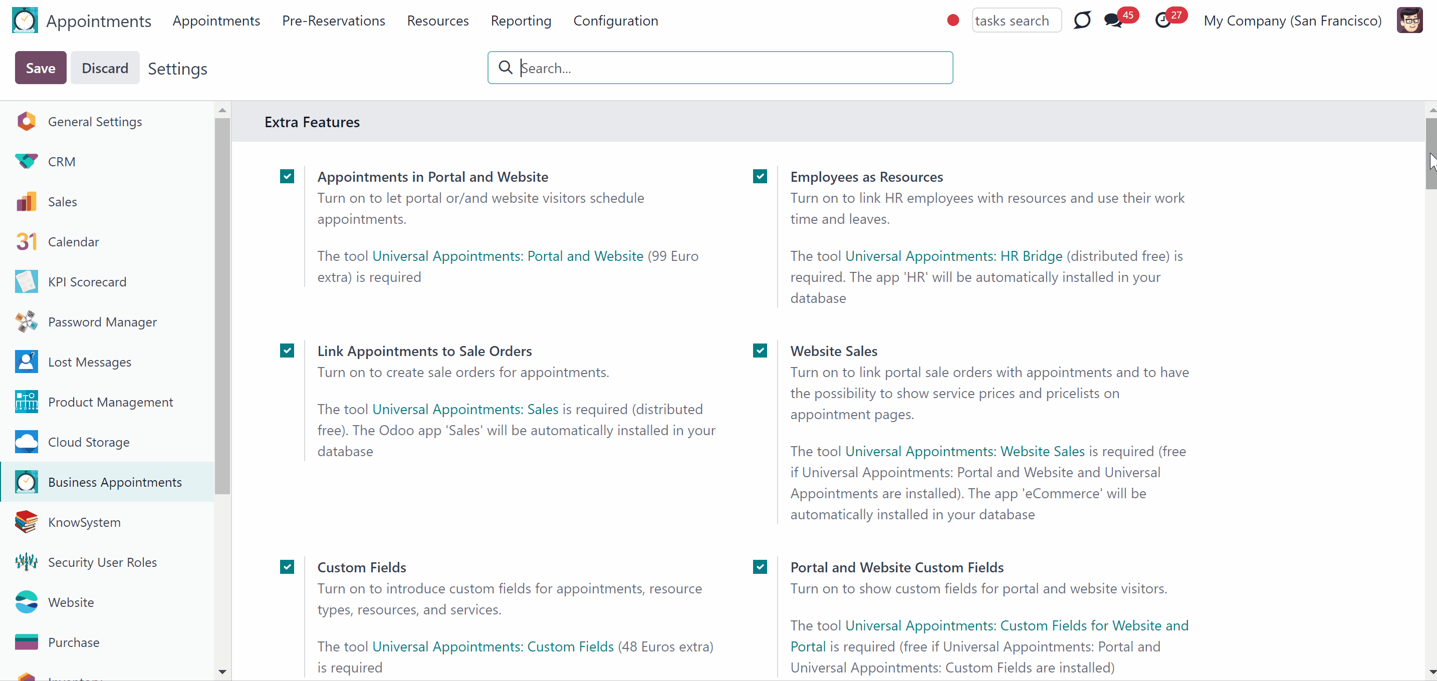Expand the Reporting menu
This screenshot has width=1437, height=681.
[x=521, y=21]
